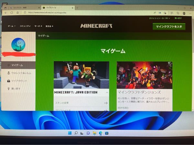Go back using browser back arrow
This screenshot has width=194, height=145.
pos(6,13)
